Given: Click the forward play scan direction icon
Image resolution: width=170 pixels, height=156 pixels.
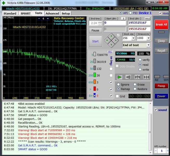Looking at the screenshot, I should coord(119,77).
